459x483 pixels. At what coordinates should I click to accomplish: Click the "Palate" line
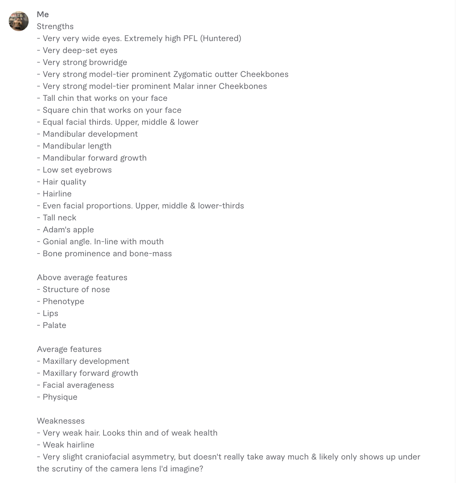51,325
